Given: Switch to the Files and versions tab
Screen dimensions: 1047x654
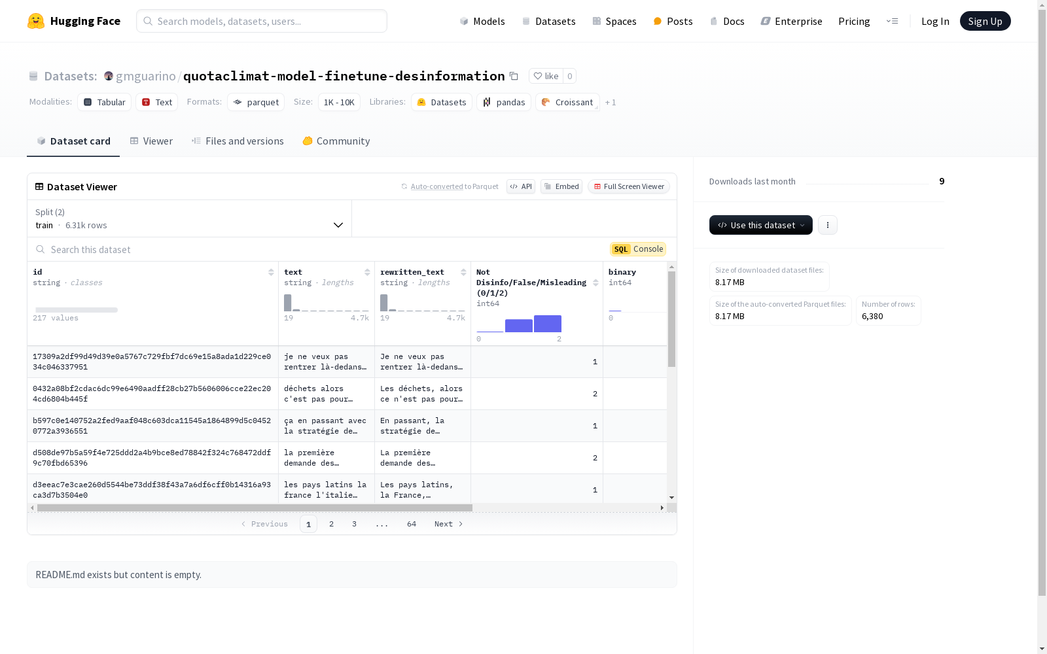Looking at the screenshot, I should 238,141.
